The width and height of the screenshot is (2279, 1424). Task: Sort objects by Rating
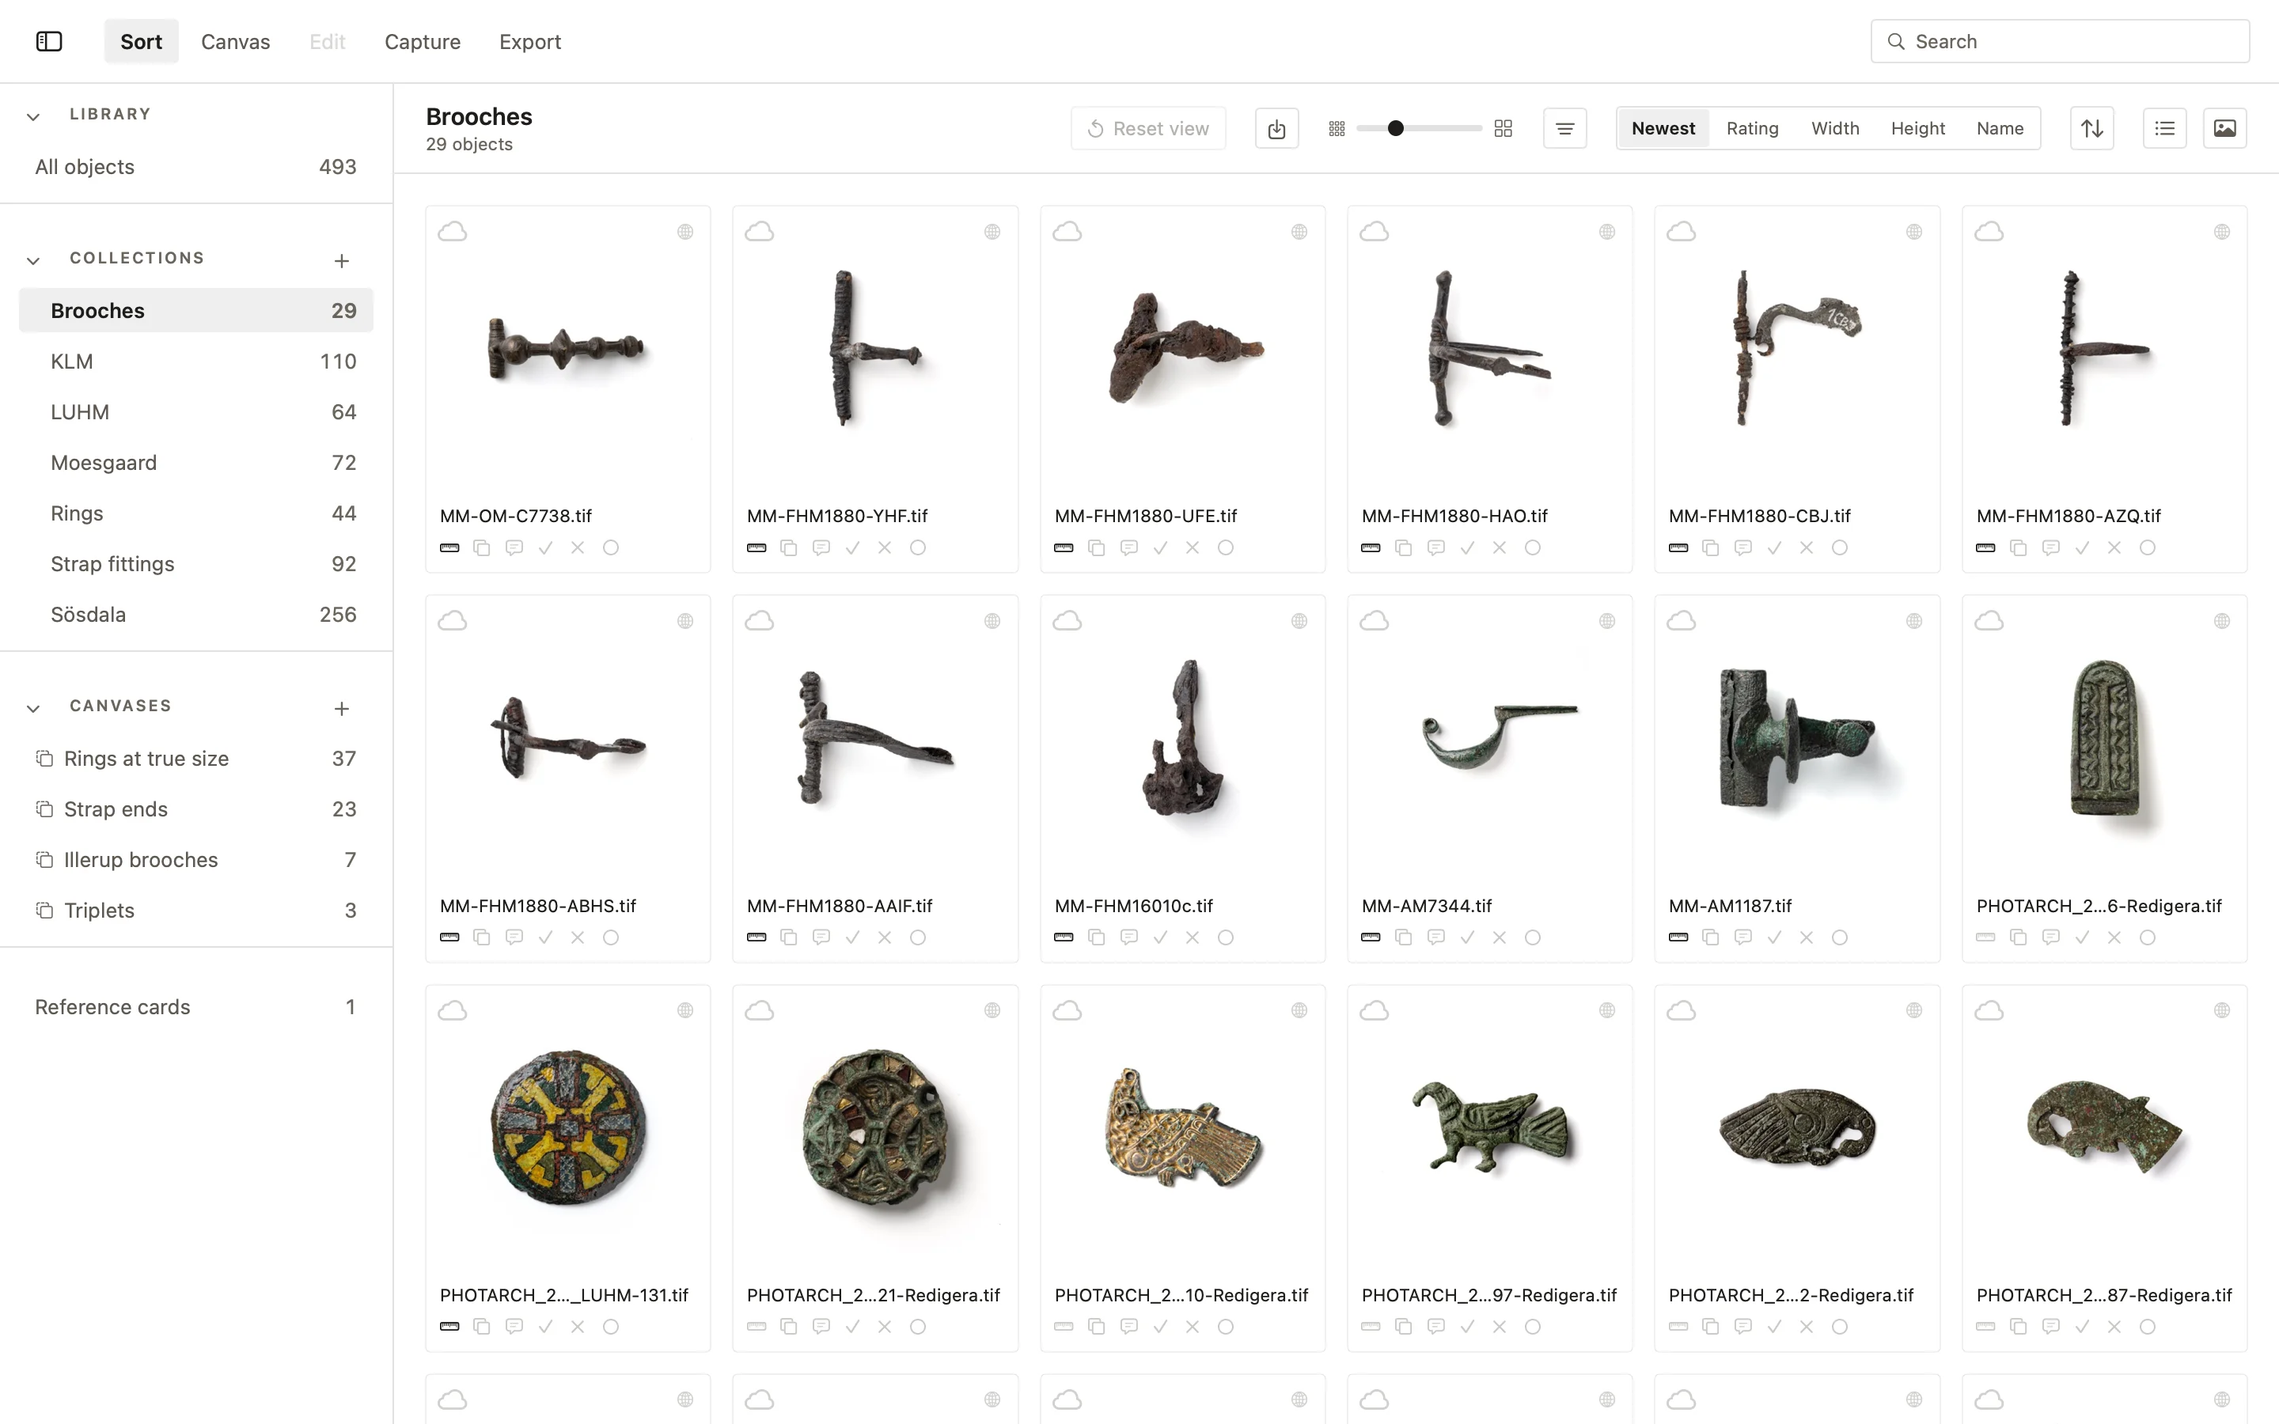click(x=1752, y=128)
